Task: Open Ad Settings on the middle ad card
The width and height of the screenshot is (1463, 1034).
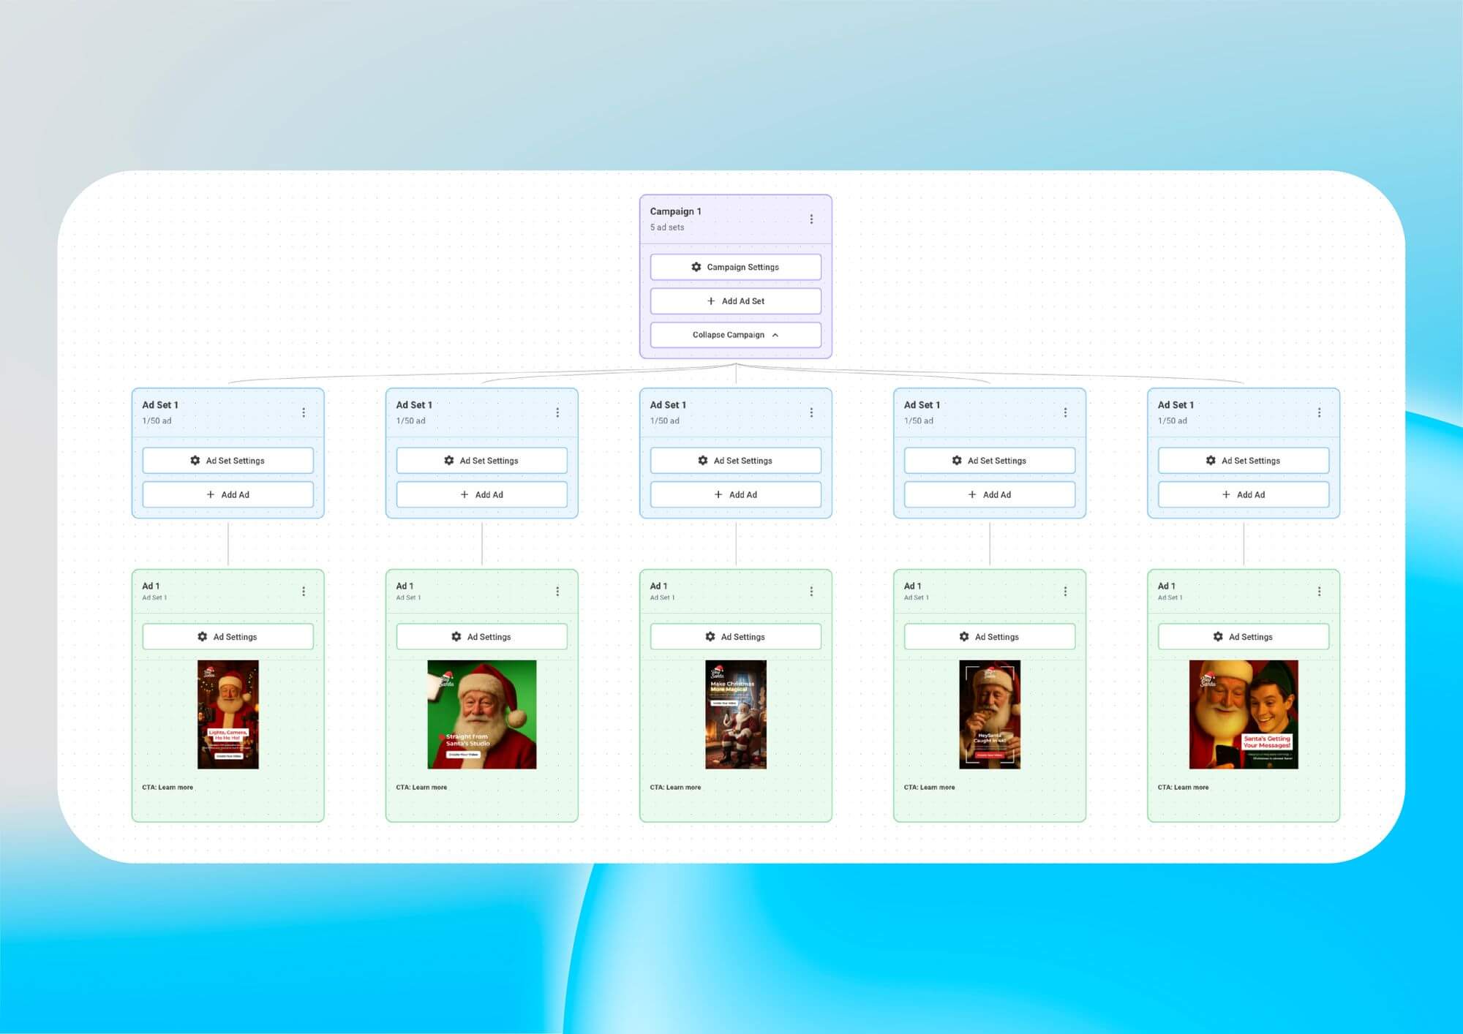Action: [x=735, y=637]
